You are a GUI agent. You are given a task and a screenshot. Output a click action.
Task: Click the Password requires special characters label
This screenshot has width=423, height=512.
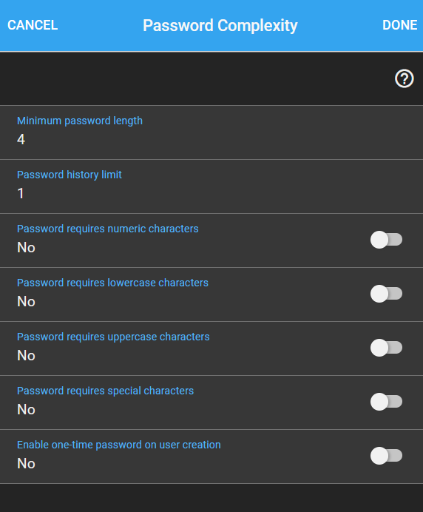point(106,391)
